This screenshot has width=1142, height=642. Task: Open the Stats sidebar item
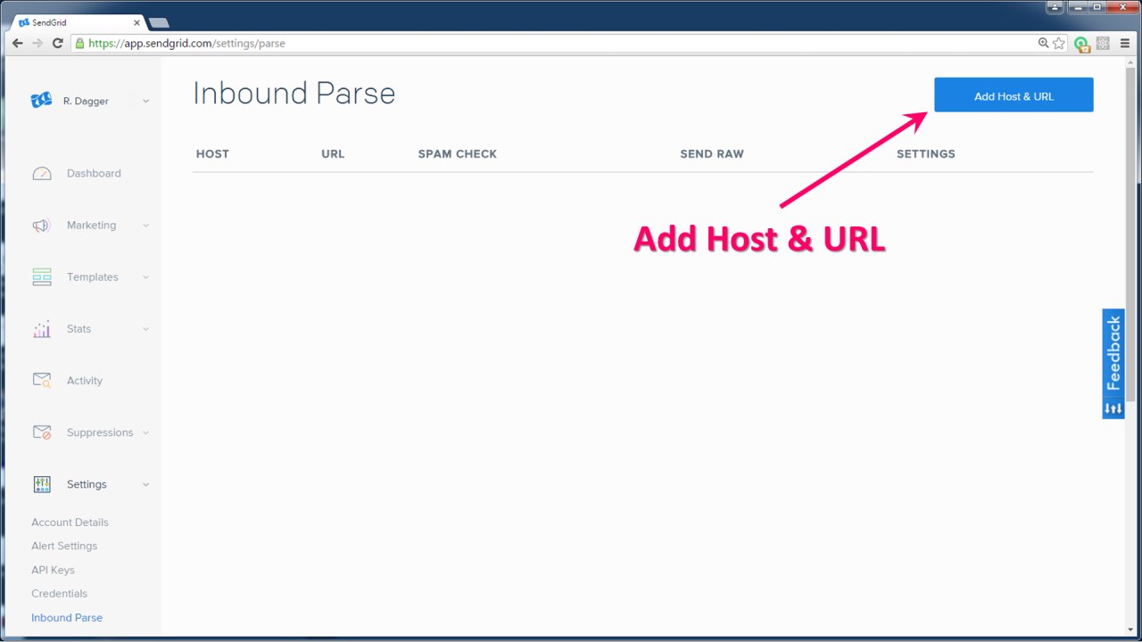pos(79,329)
